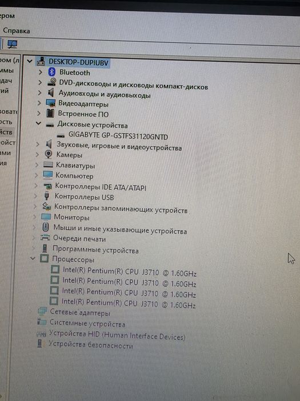Select the Сетевые адаптеры label
The image size is (300, 401).
[x=80, y=313]
